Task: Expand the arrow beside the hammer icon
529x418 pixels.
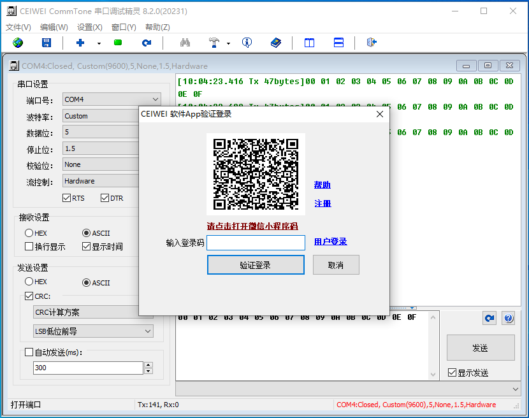Action: [228, 43]
